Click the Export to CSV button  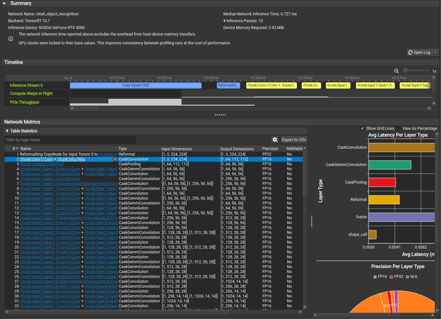(x=294, y=140)
